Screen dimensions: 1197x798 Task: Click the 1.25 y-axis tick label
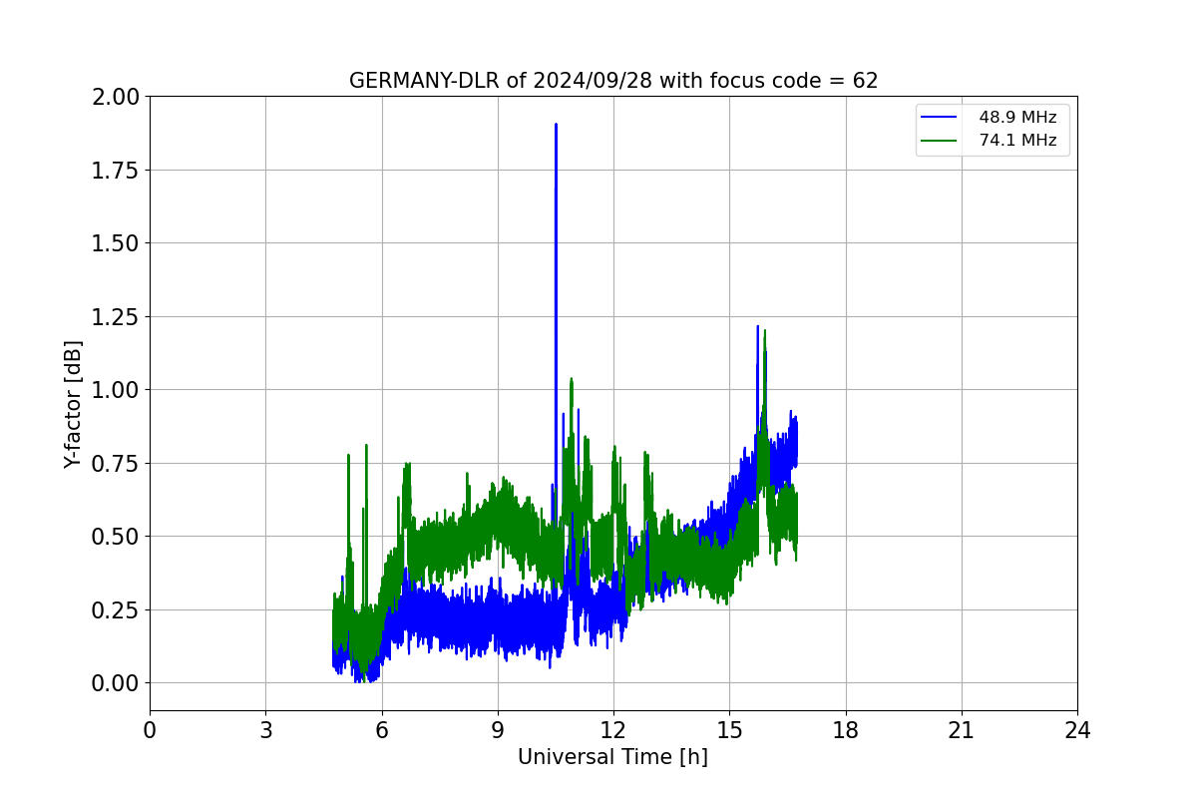click(x=115, y=316)
